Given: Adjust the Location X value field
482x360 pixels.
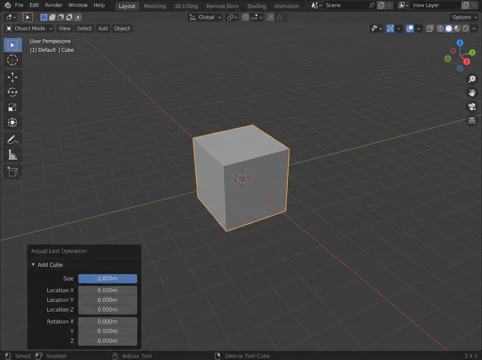Looking at the screenshot, I should point(108,290).
